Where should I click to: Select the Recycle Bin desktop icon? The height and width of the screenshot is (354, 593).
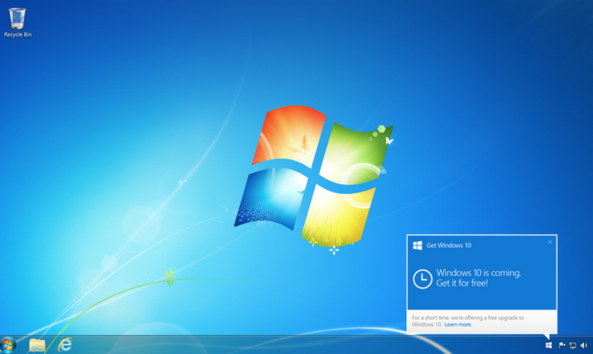tap(17, 18)
